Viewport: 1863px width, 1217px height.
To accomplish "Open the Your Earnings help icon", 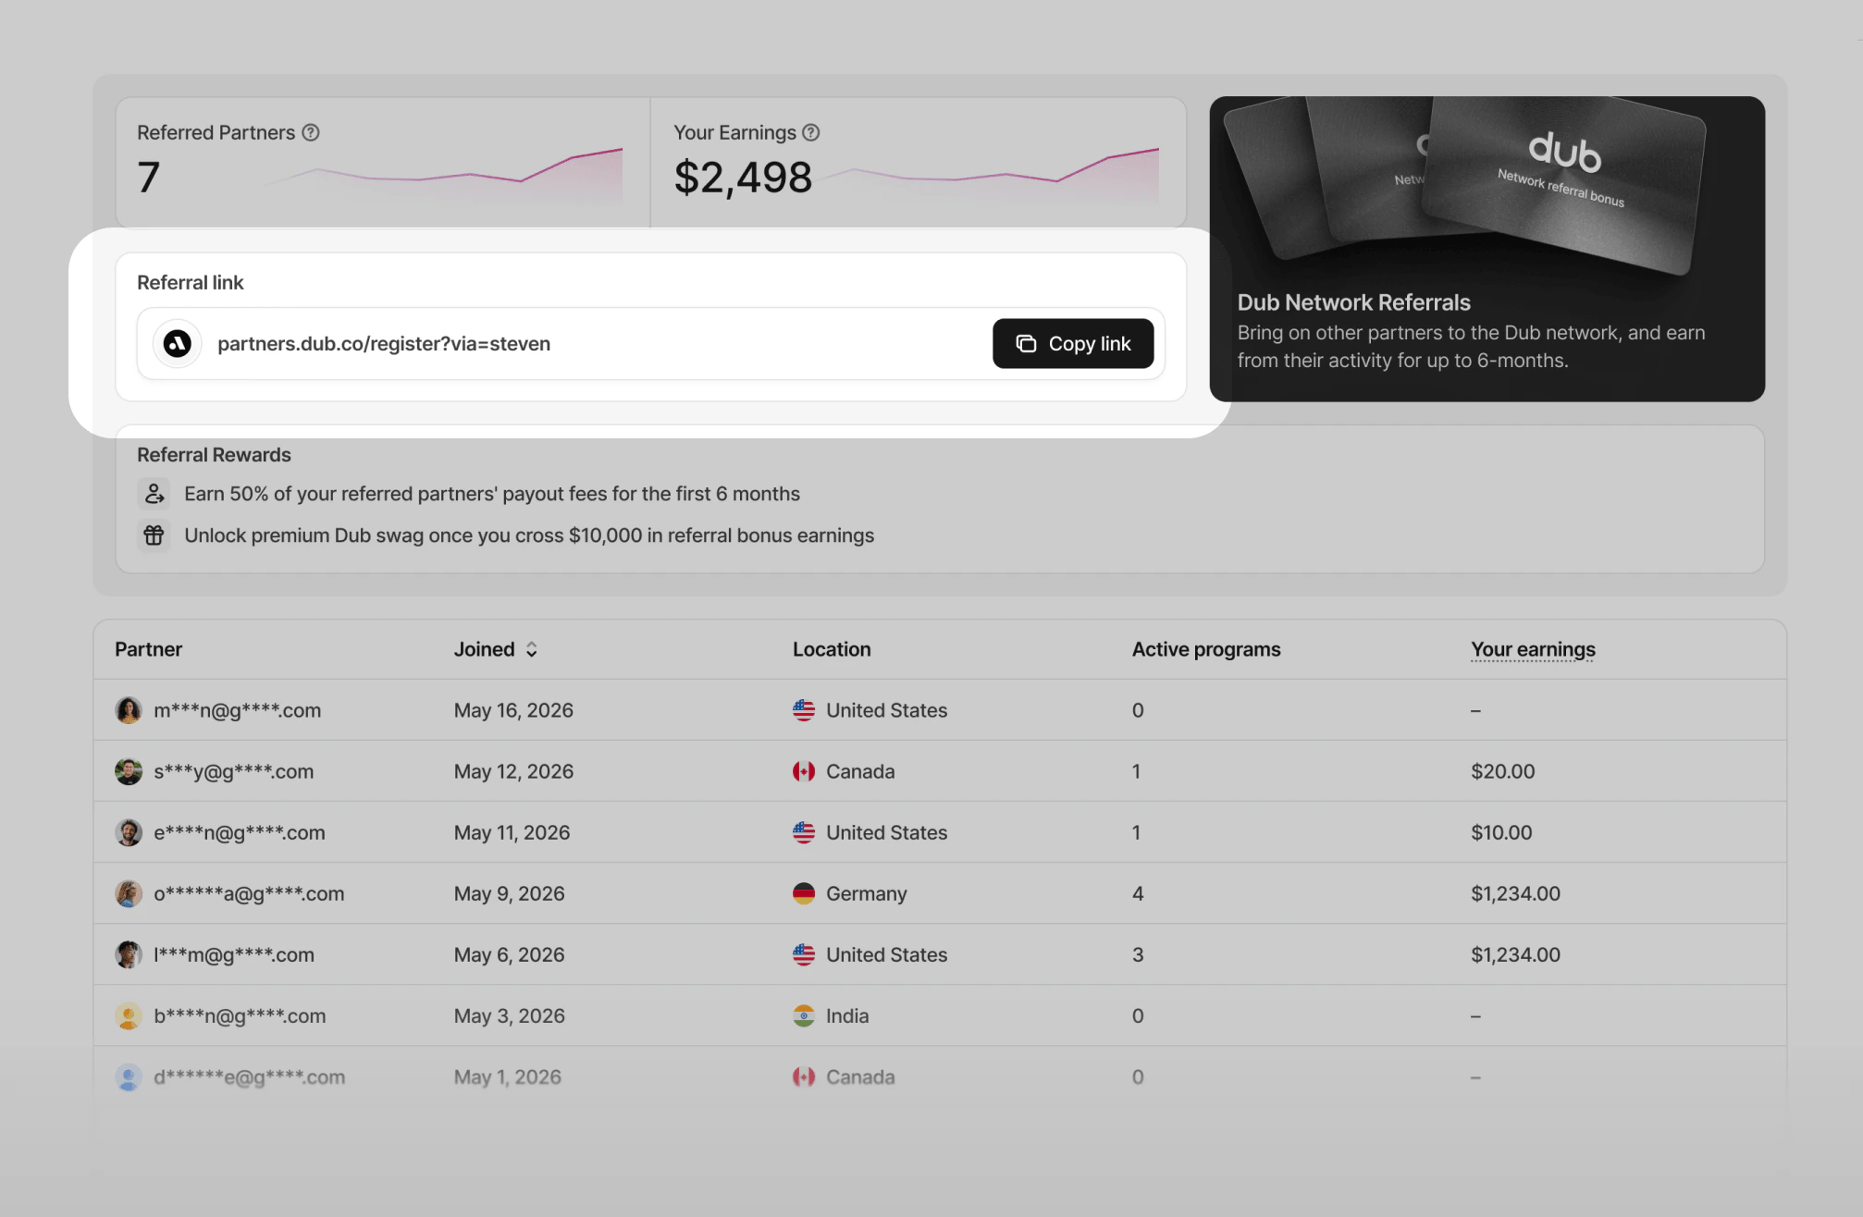I will (811, 133).
